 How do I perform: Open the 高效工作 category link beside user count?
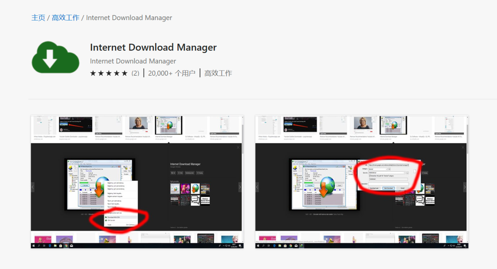point(218,73)
